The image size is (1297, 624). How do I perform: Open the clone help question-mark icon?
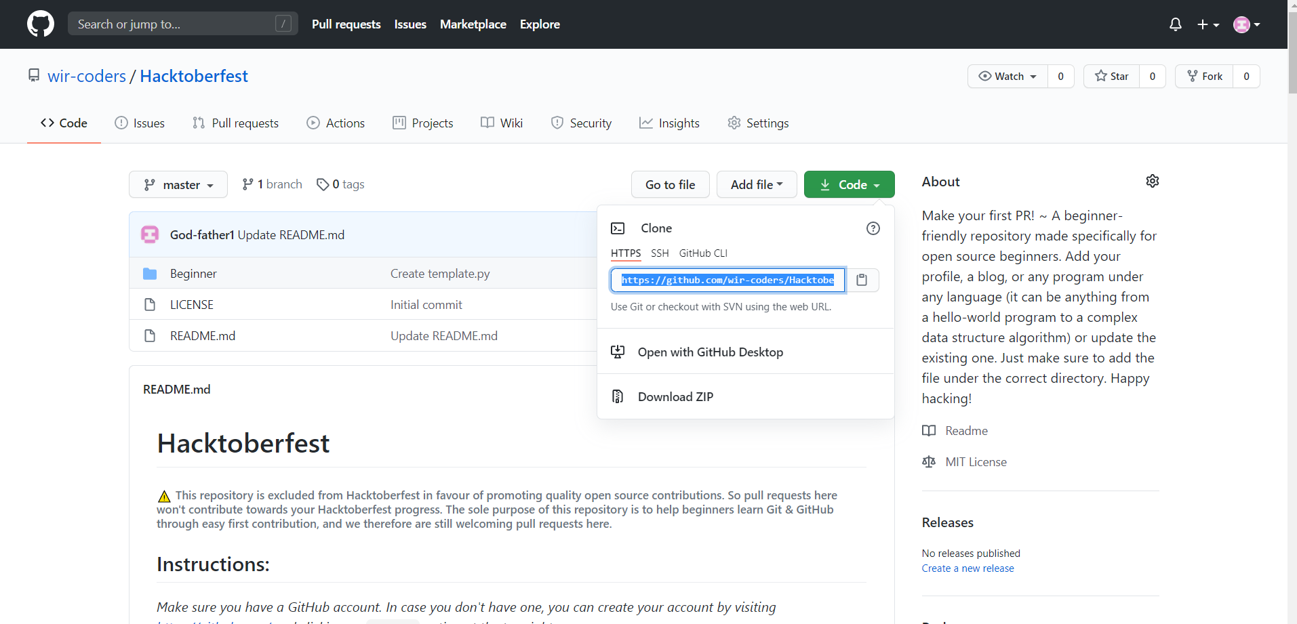[x=873, y=228]
